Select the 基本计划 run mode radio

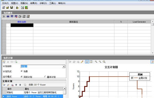click(45, 77)
